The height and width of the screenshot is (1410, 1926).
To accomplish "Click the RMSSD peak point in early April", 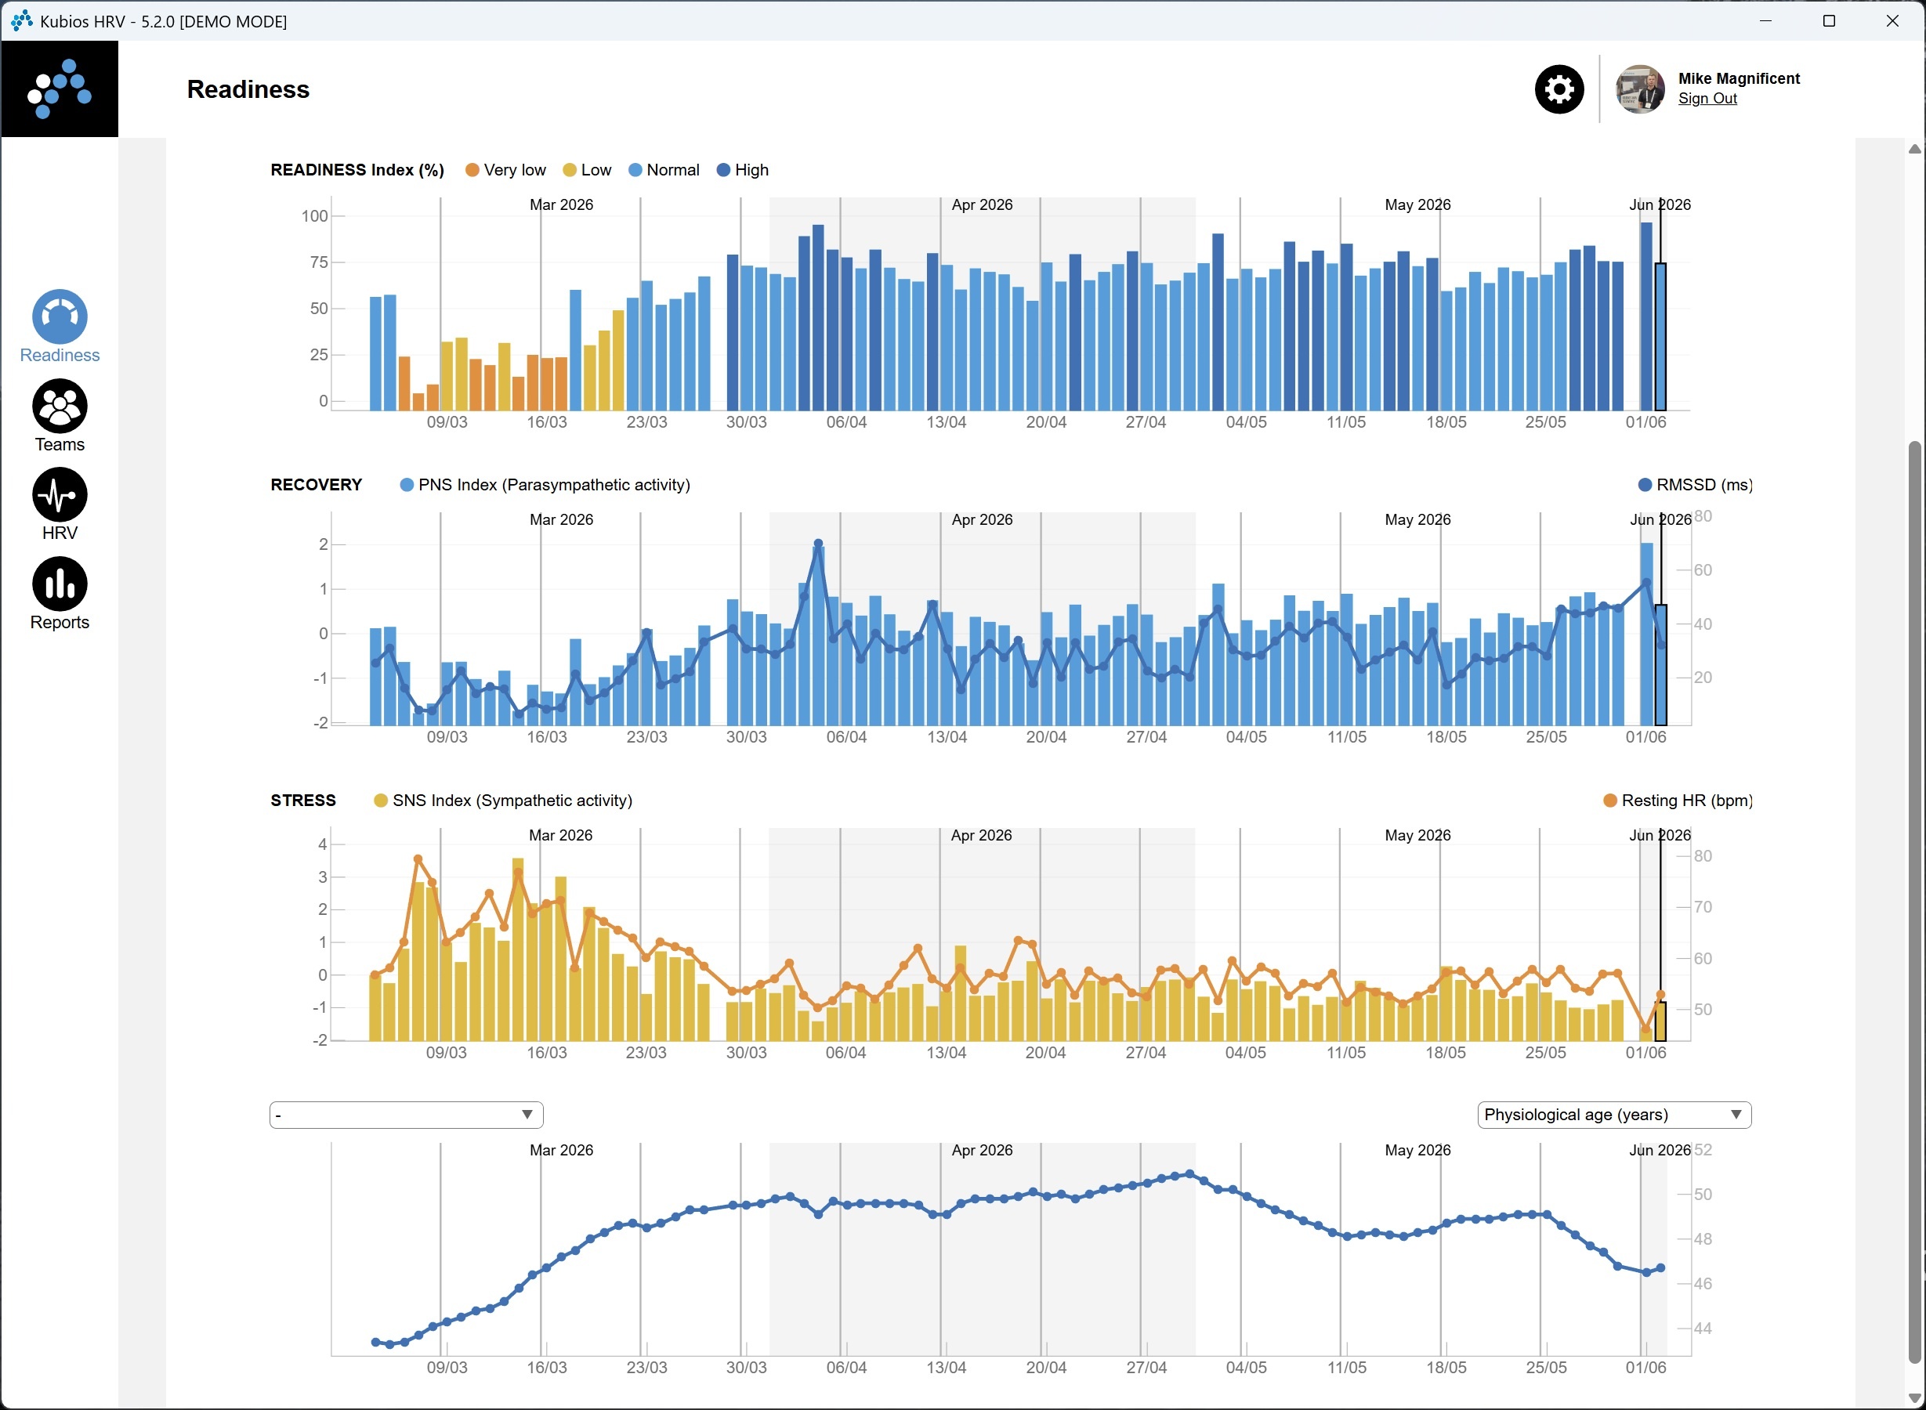I will pos(818,544).
